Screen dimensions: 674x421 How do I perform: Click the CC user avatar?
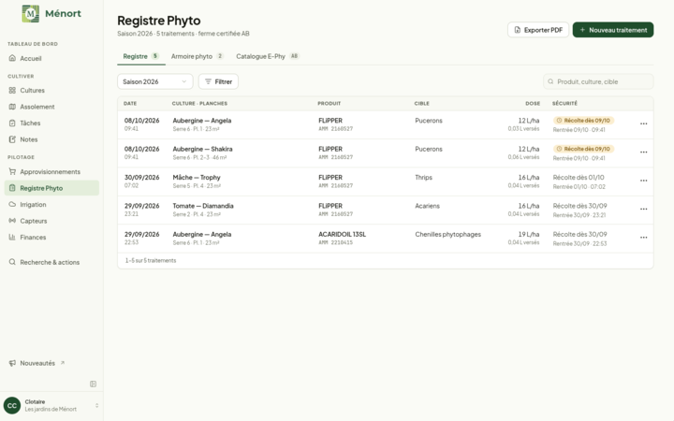click(12, 405)
